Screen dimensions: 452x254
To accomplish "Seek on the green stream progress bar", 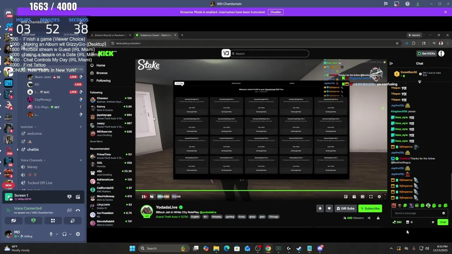I will click(261, 191).
